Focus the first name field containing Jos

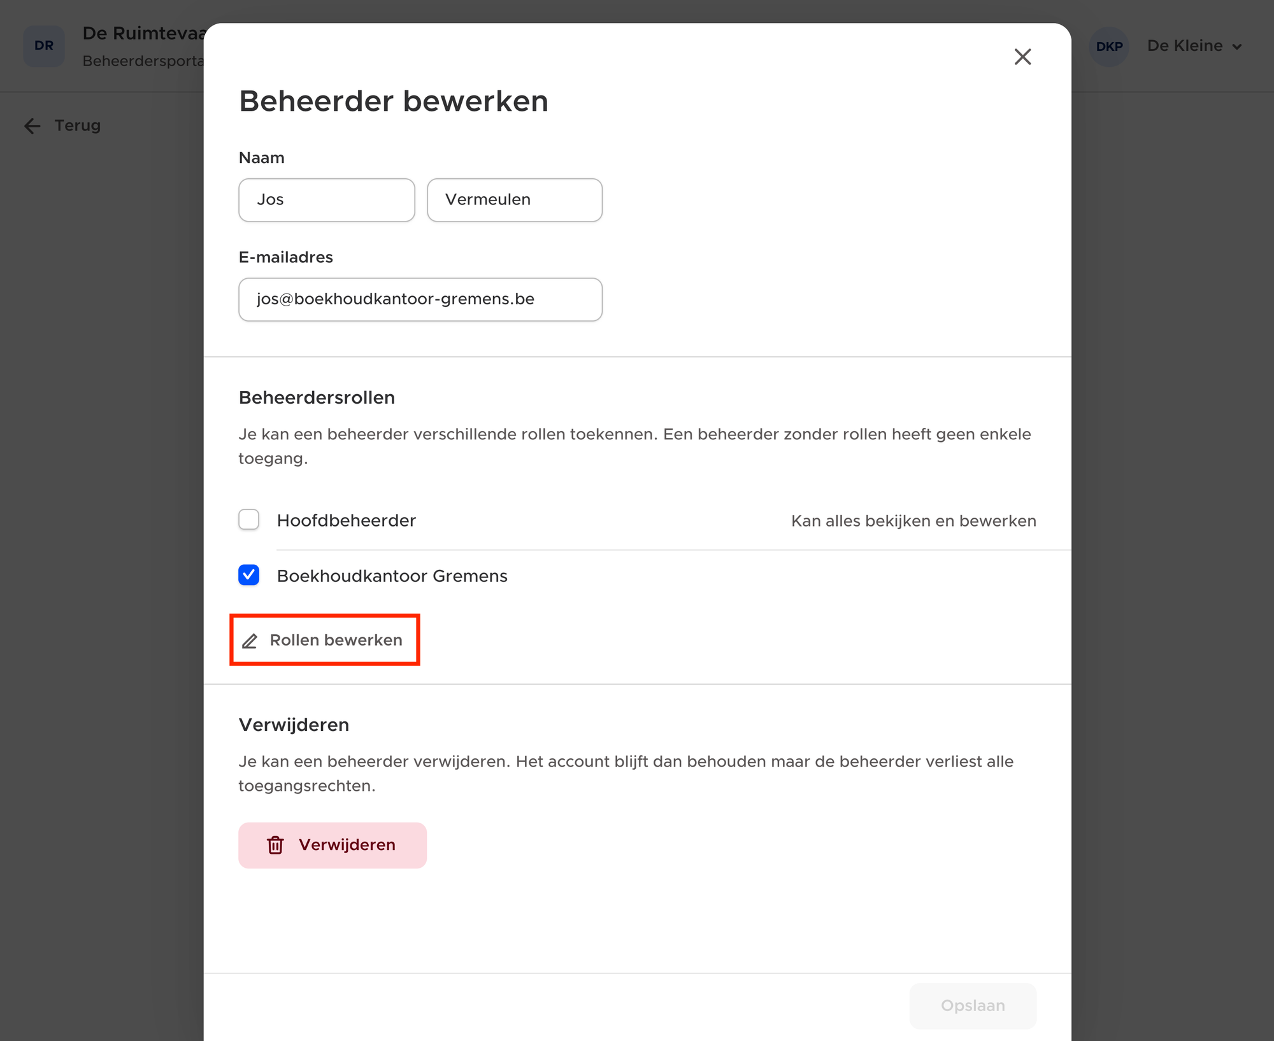pyautogui.click(x=327, y=200)
